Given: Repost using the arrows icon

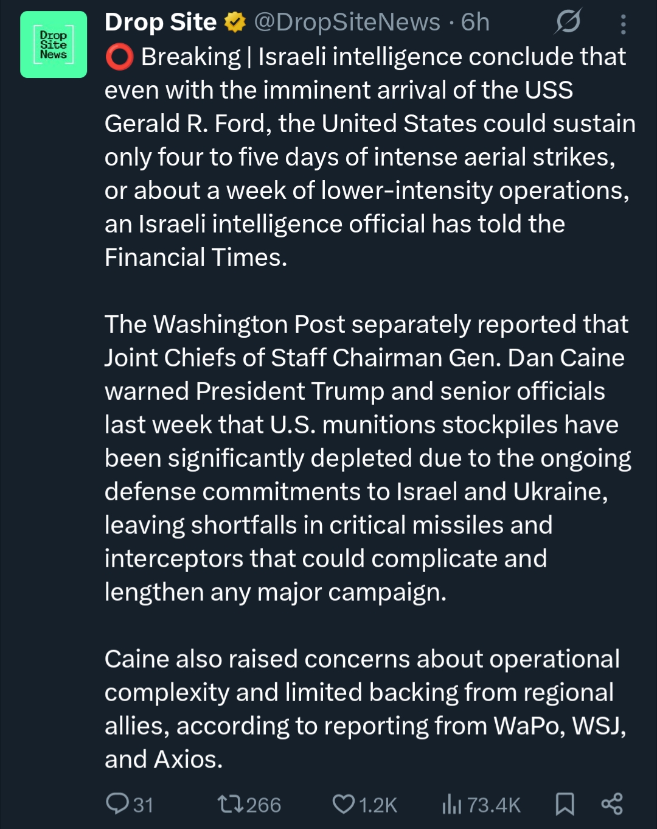Looking at the screenshot, I should click(231, 805).
